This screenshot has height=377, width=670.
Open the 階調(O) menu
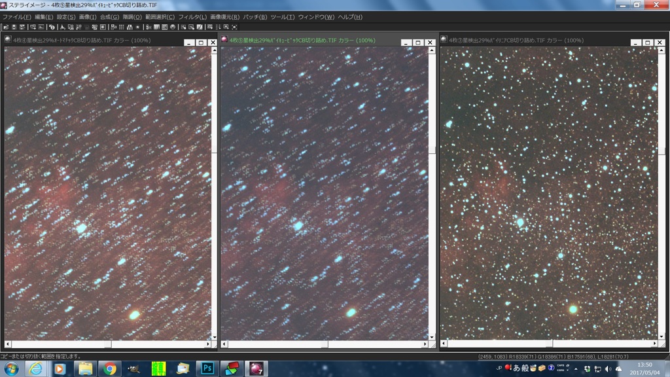point(132,16)
